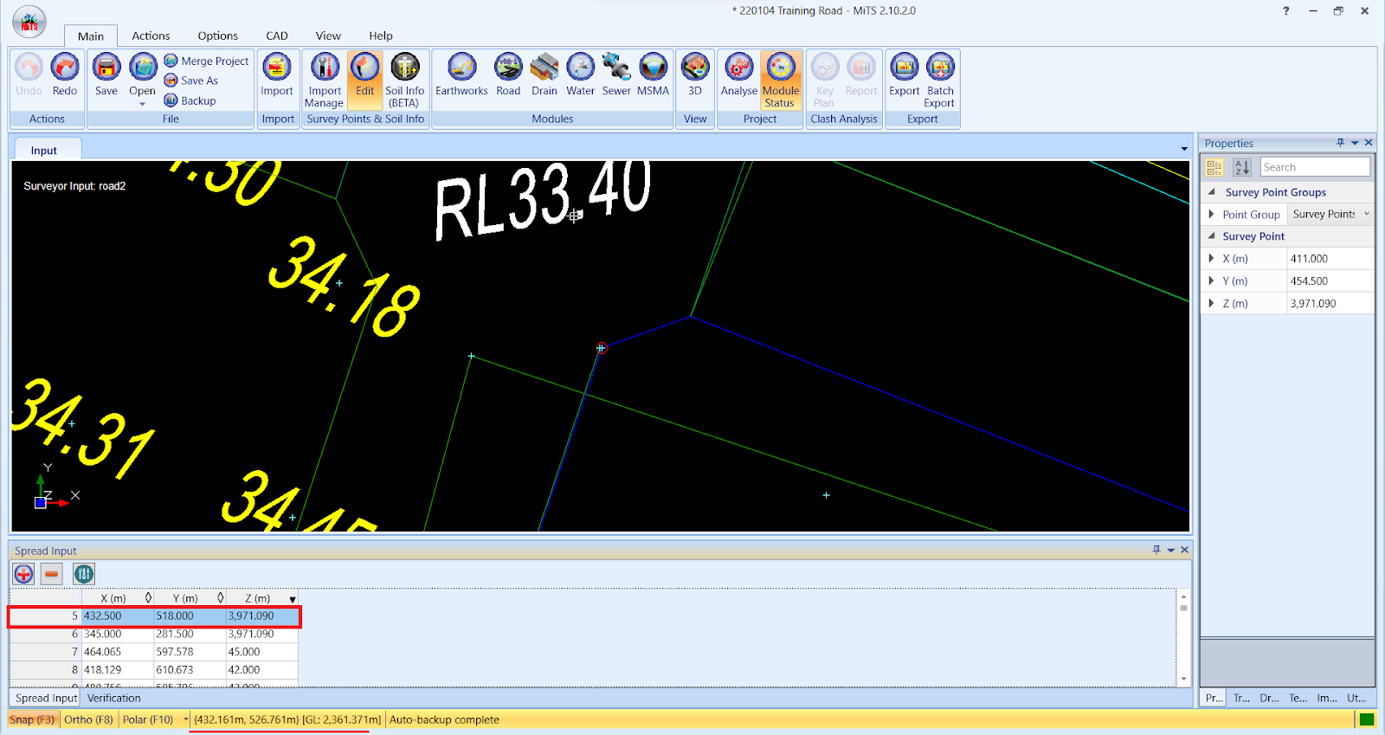Sort properties alphabetically
Image resolution: width=1385 pixels, height=735 pixels.
1242,167
